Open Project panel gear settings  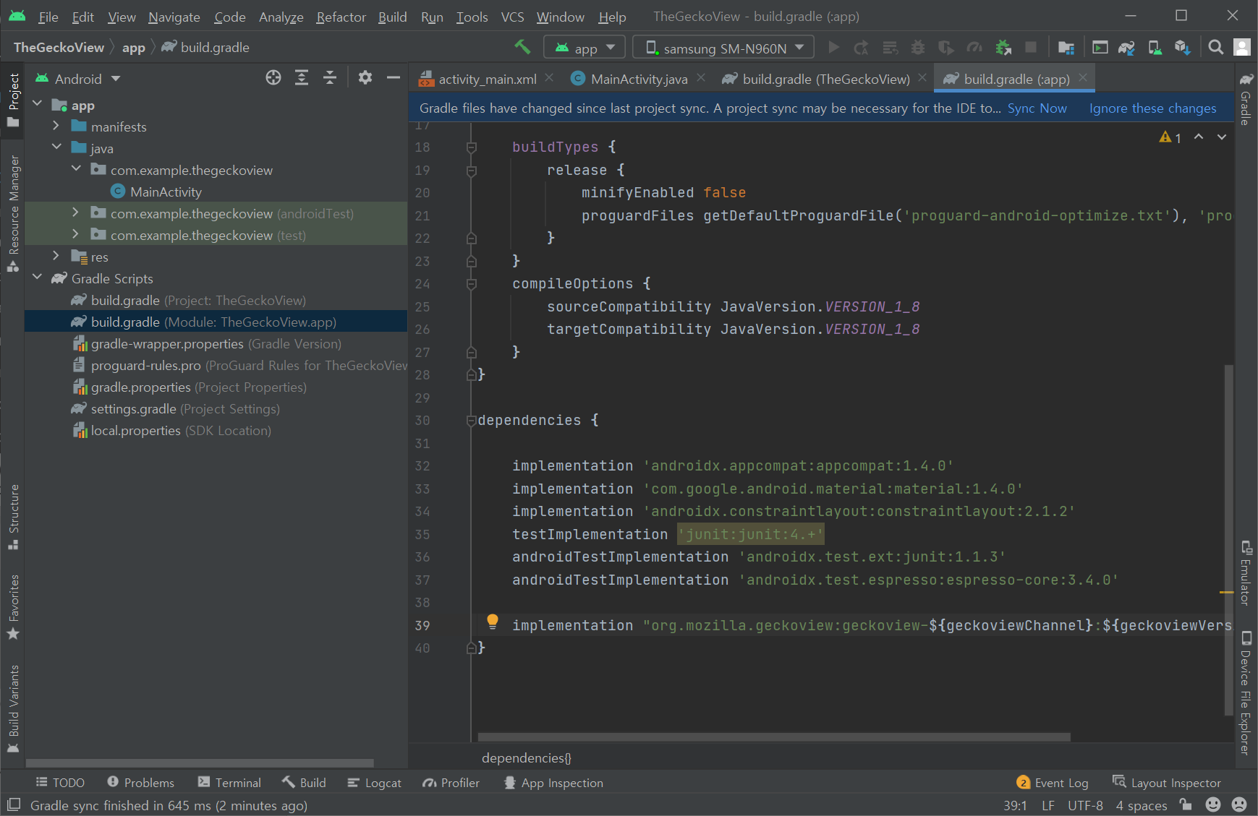click(x=365, y=78)
